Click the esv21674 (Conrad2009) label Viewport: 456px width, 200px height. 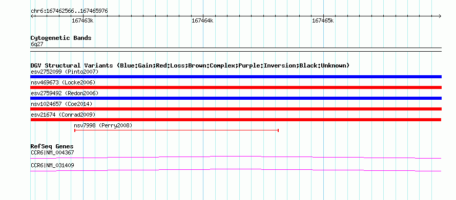pos(63,115)
